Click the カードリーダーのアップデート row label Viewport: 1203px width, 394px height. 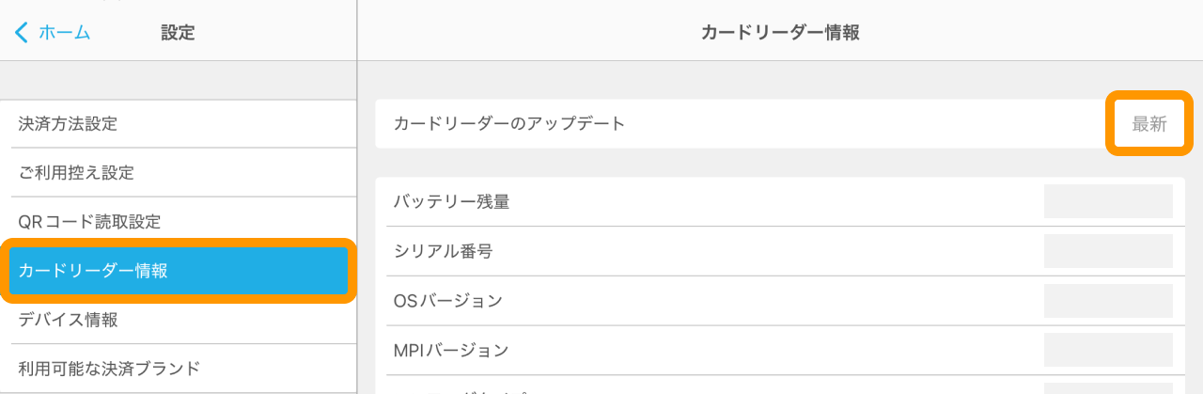point(508,123)
